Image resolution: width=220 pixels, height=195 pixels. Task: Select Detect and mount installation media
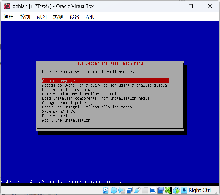point(80,94)
